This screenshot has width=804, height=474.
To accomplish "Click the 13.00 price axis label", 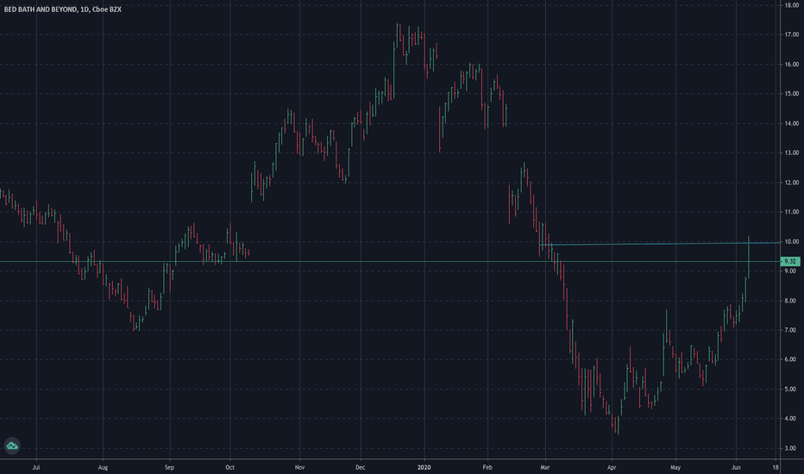I will (x=791, y=153).
